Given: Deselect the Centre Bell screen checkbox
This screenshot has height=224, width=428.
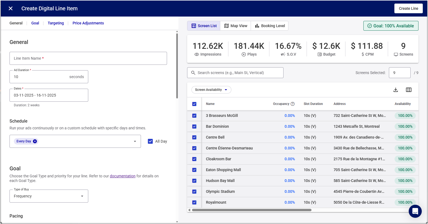Looking at the screenshot, I should (194, 137).
